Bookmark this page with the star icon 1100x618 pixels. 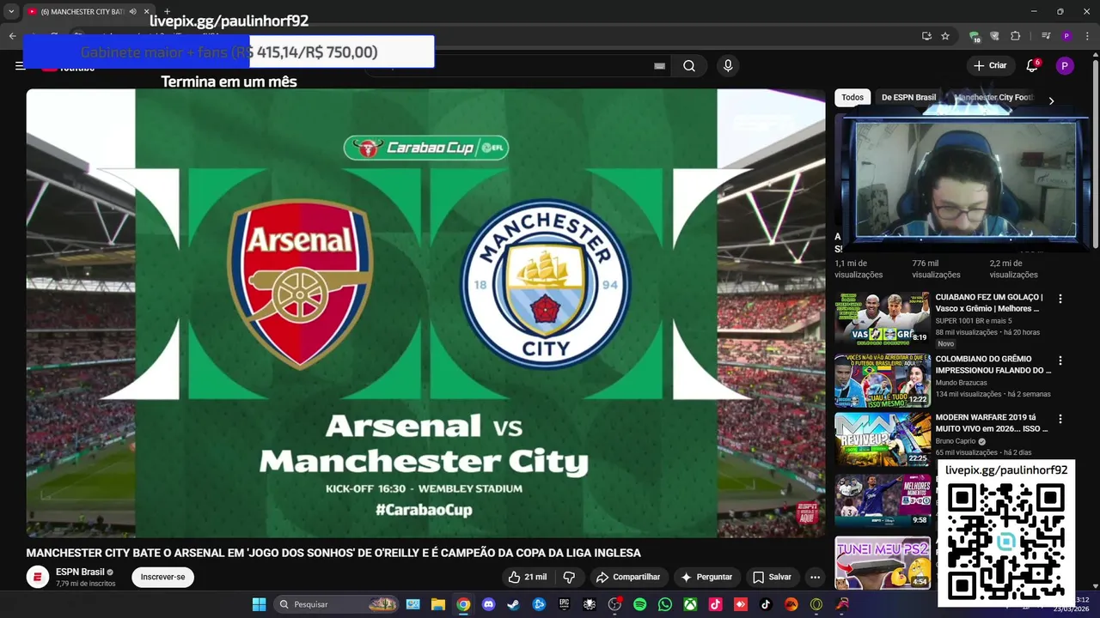point(945,36)
